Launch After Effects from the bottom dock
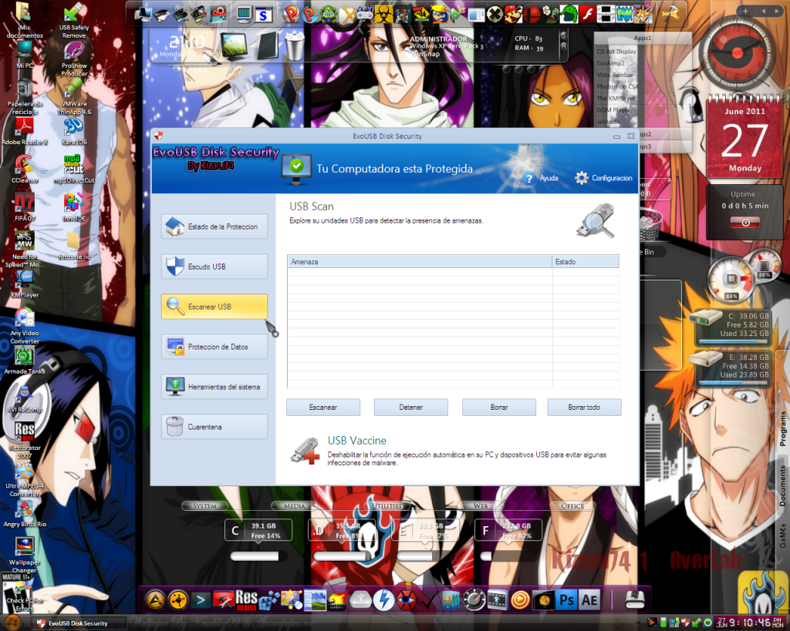This screenshot has width=790, height=631. point(590,599)
